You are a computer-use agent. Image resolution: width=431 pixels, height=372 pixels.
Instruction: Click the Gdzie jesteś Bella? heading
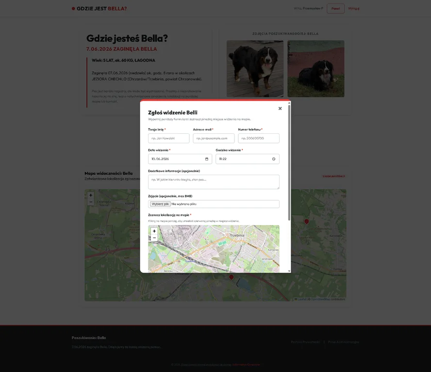tap(127, 38)
